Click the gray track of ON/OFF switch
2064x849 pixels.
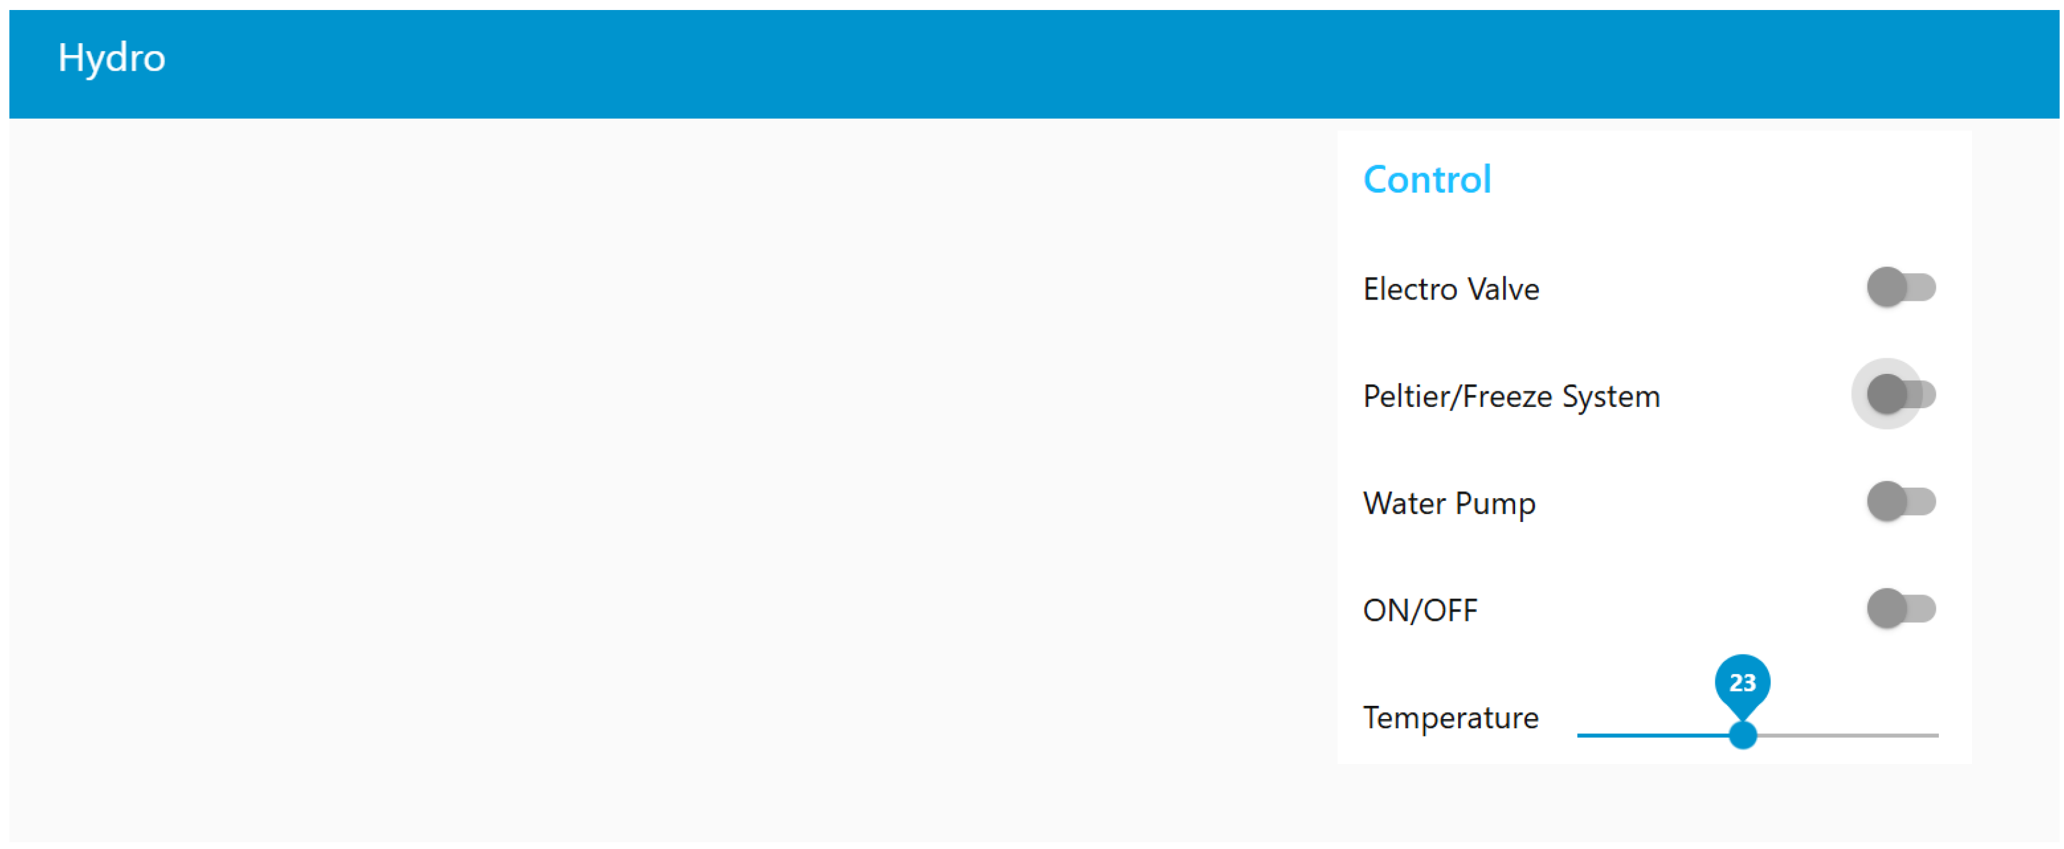[1923, 609]
